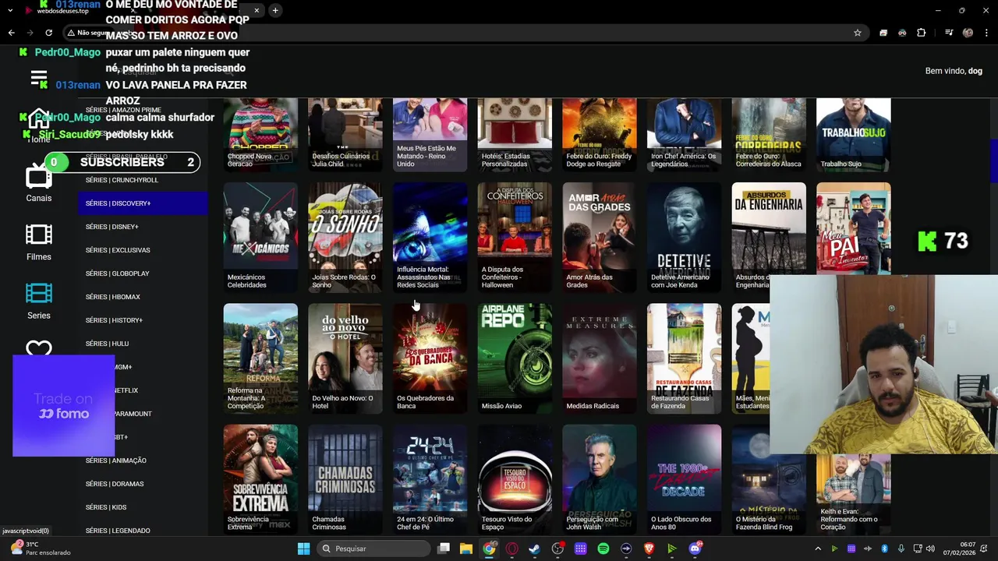The image size is (998, 561).
Task: Open the Chamadas Criminosas poster
Action: coord(345,479)
